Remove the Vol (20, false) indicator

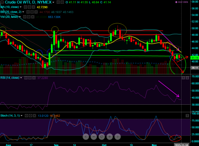(x=33, y=17)
